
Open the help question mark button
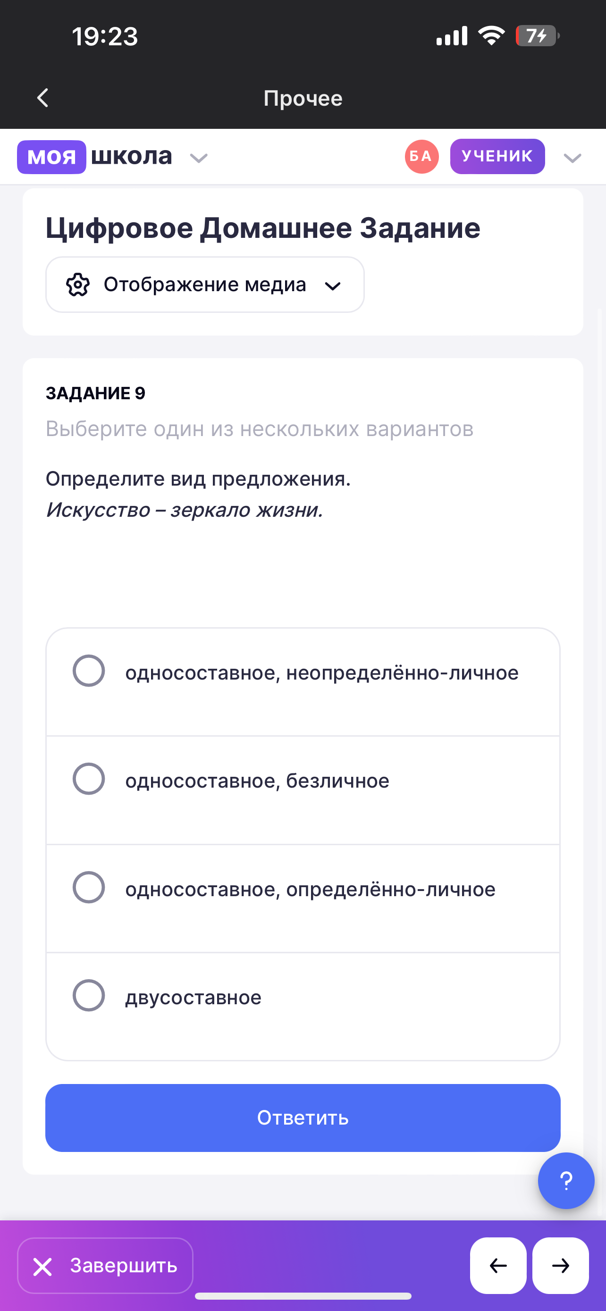(566, 1180)
